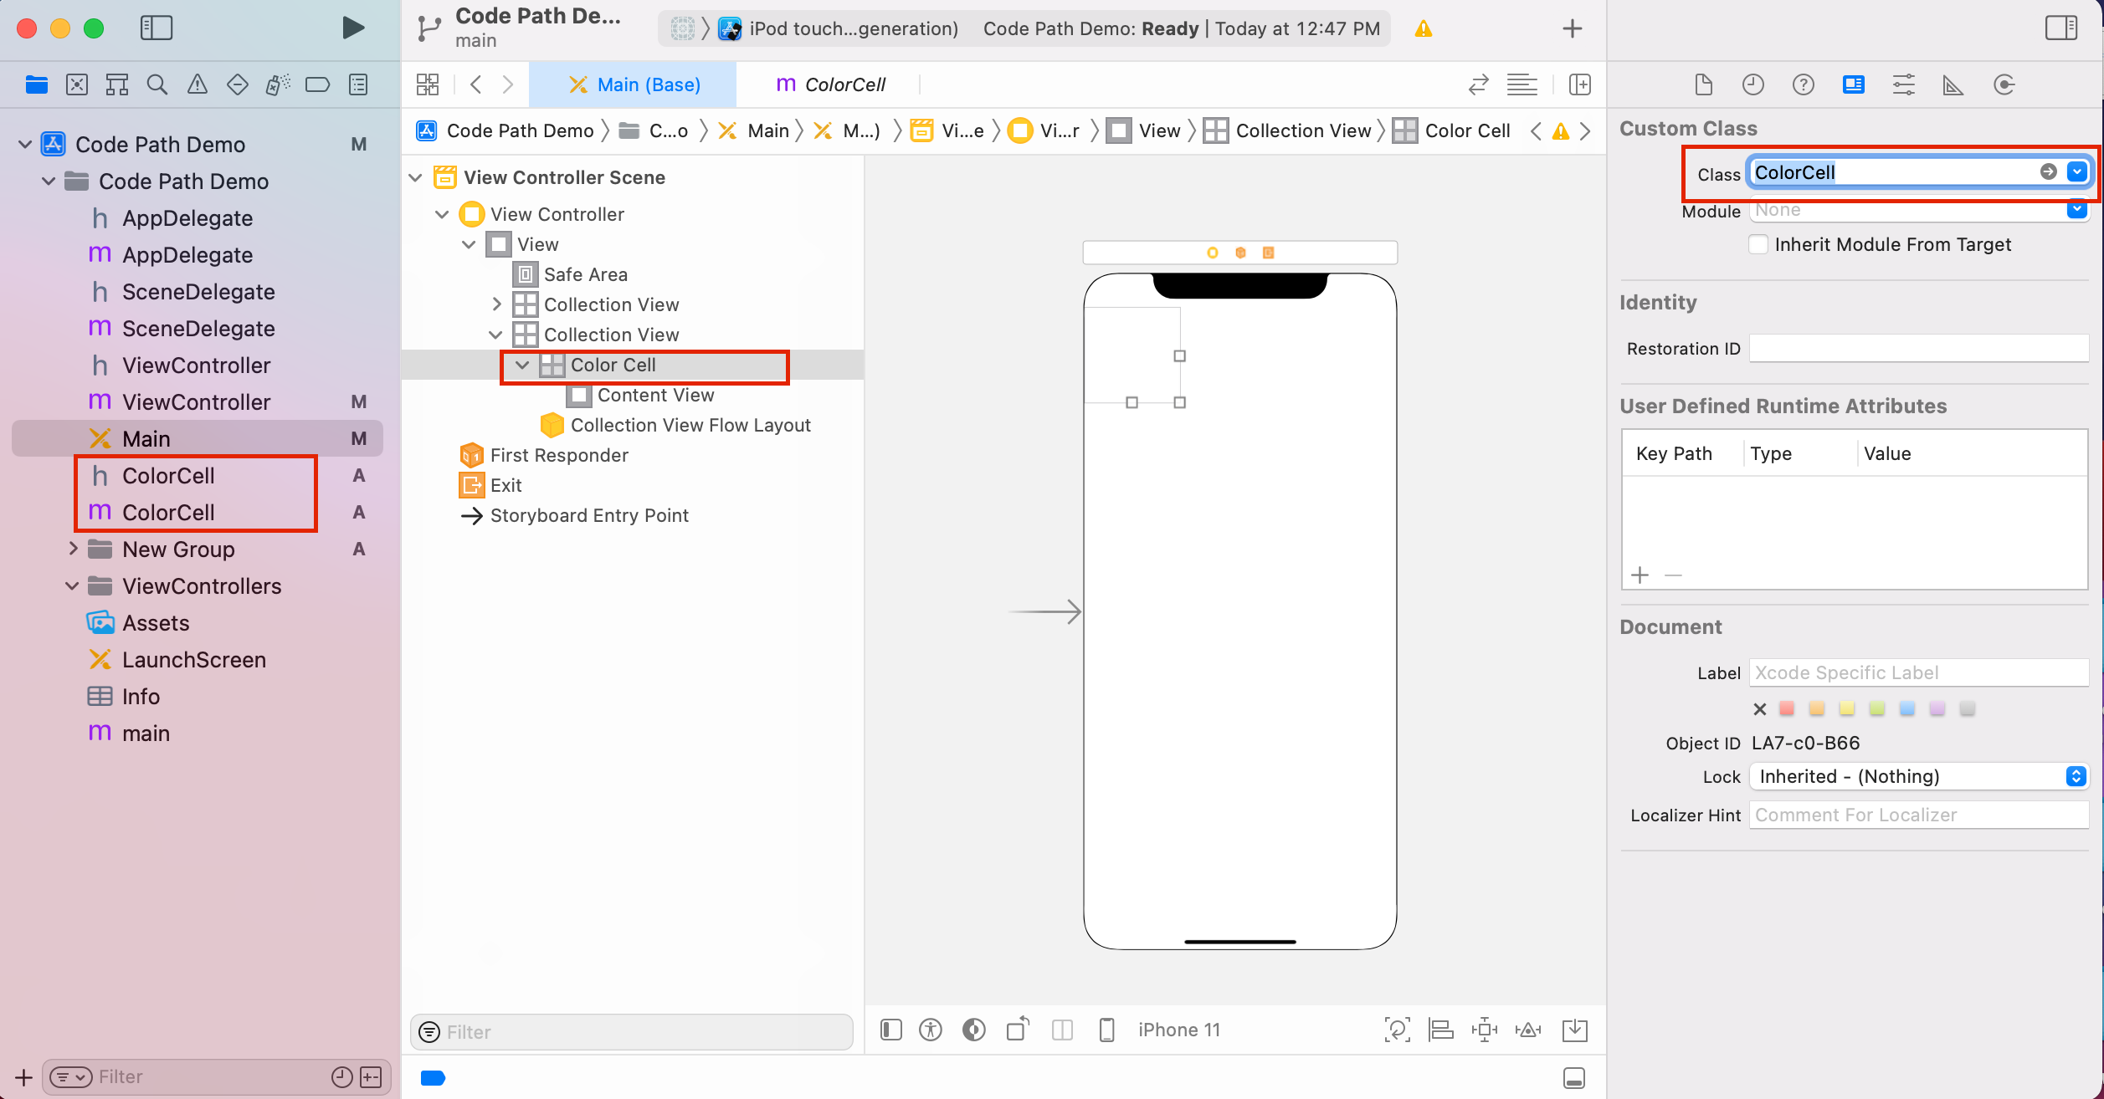The height and width of the screenshot is (1099, 2104).
Task: Click the Restoration ID text field
Action: pos(1918,348)
